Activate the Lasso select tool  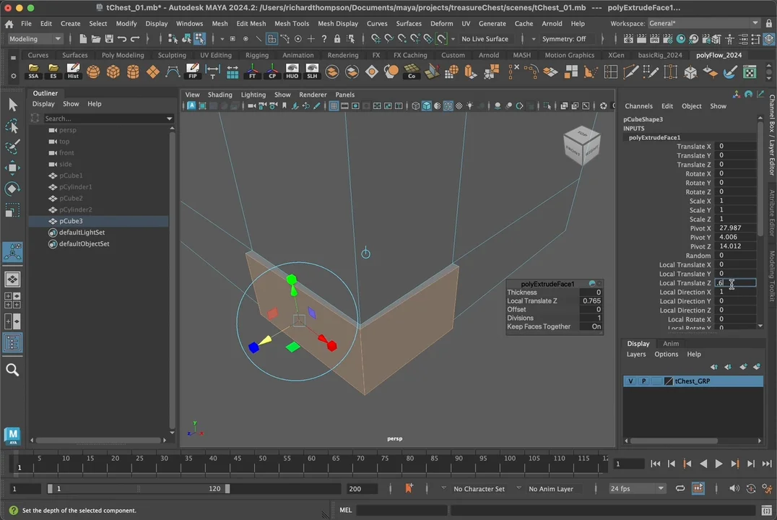12,126
